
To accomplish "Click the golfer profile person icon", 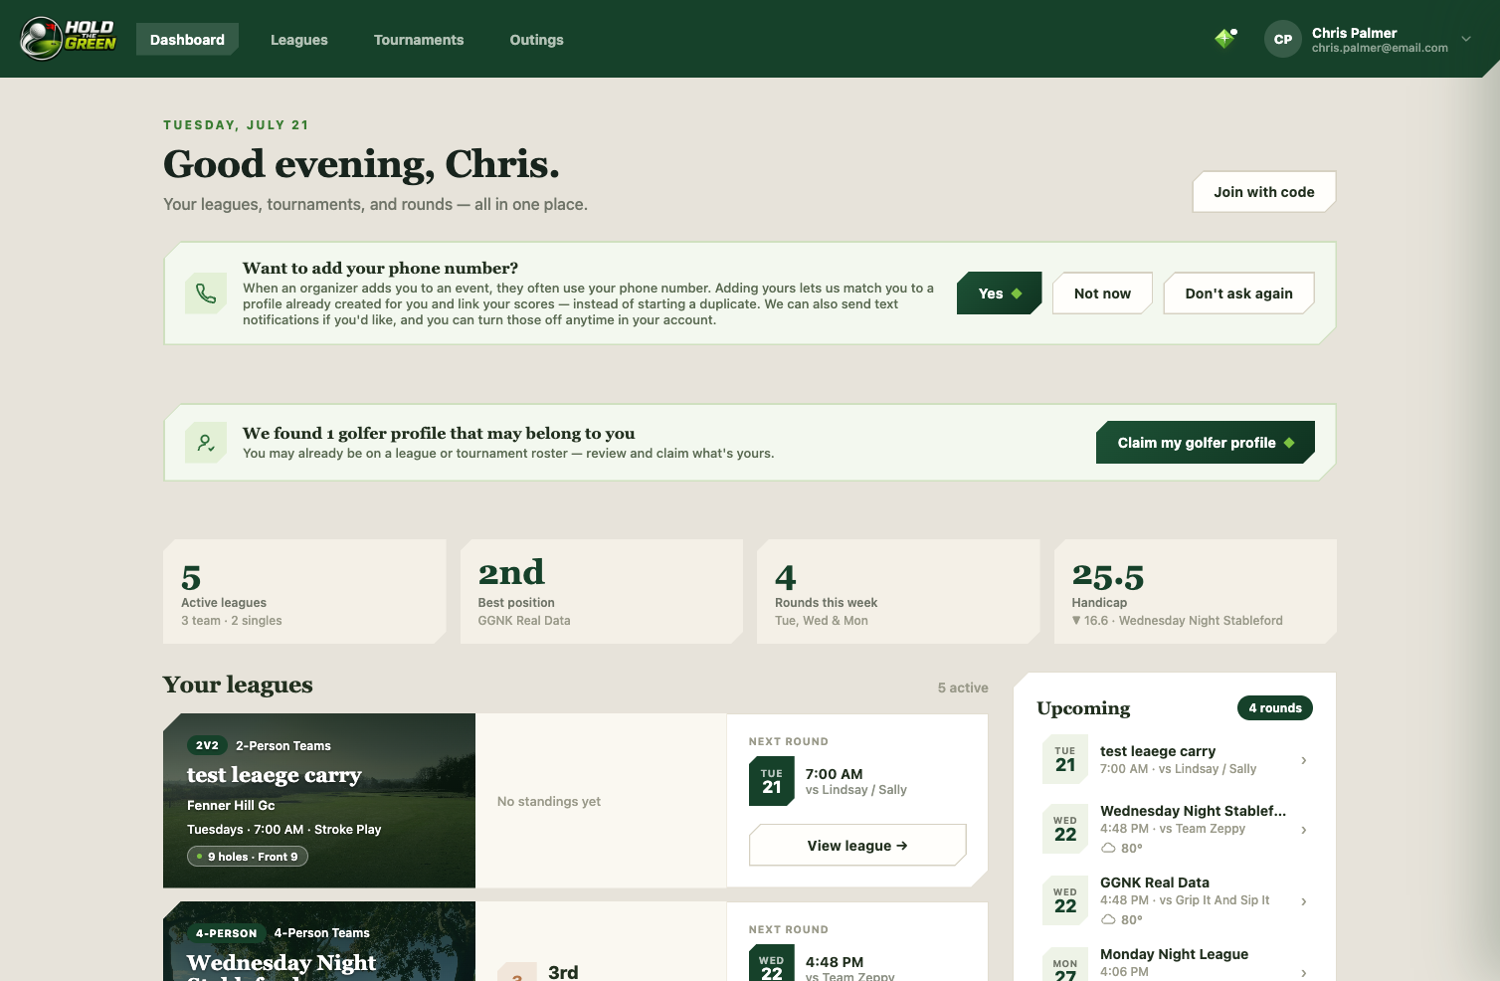I will coord(206,443).
